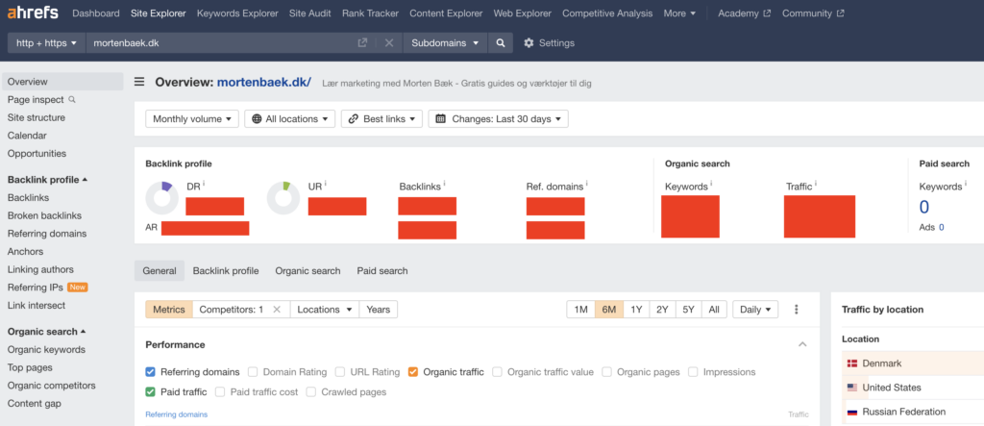Toggle Referring domains checkbox
Image resolution: width=984 pixels, height=426 pixels.
point(151,372)
